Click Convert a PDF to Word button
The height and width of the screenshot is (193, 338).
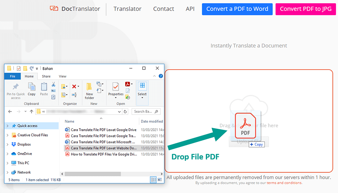[237, 9]
